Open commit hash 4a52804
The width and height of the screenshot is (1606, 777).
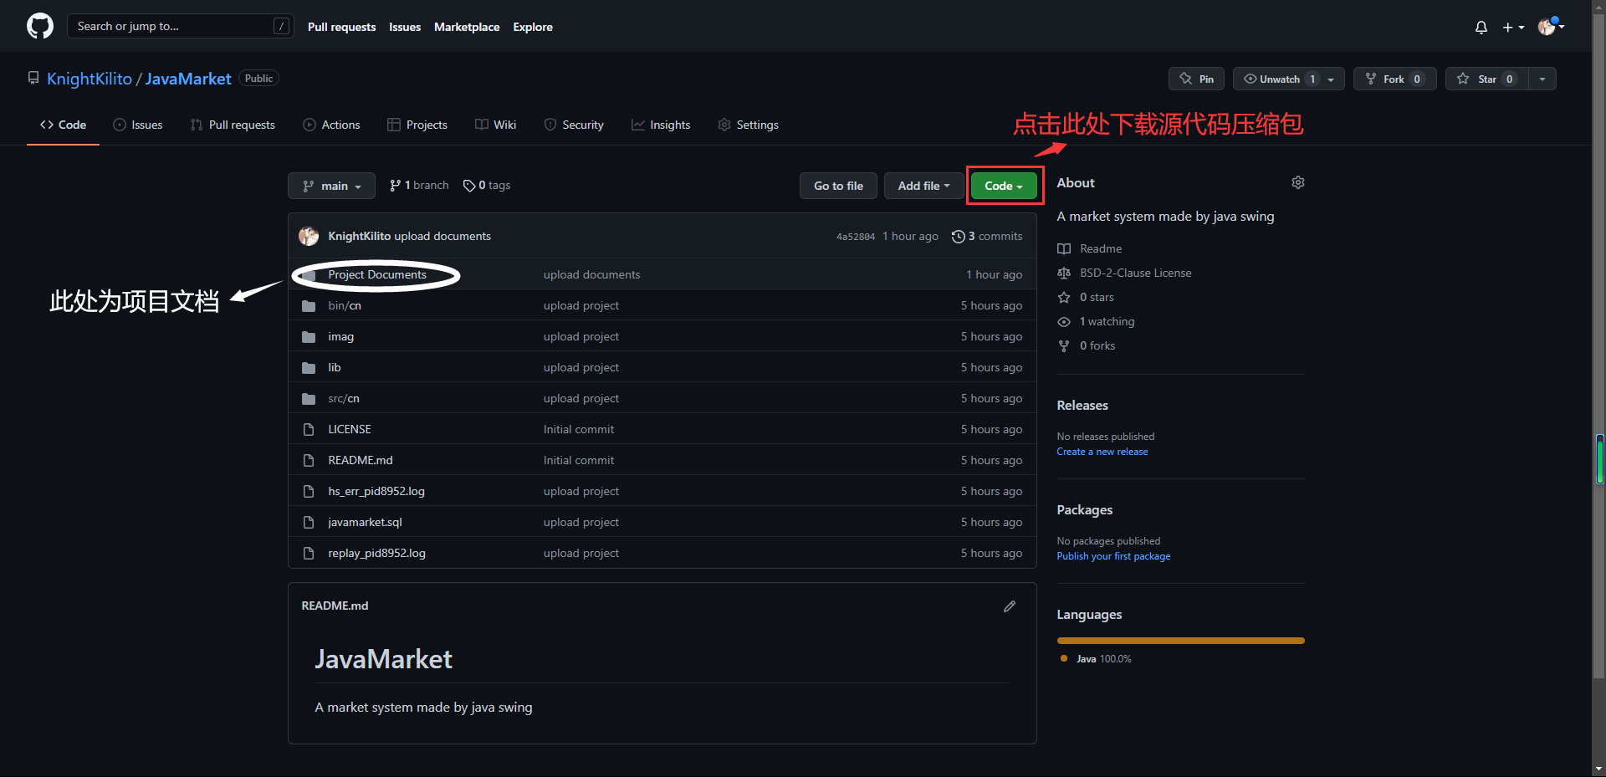click(856, 237)
